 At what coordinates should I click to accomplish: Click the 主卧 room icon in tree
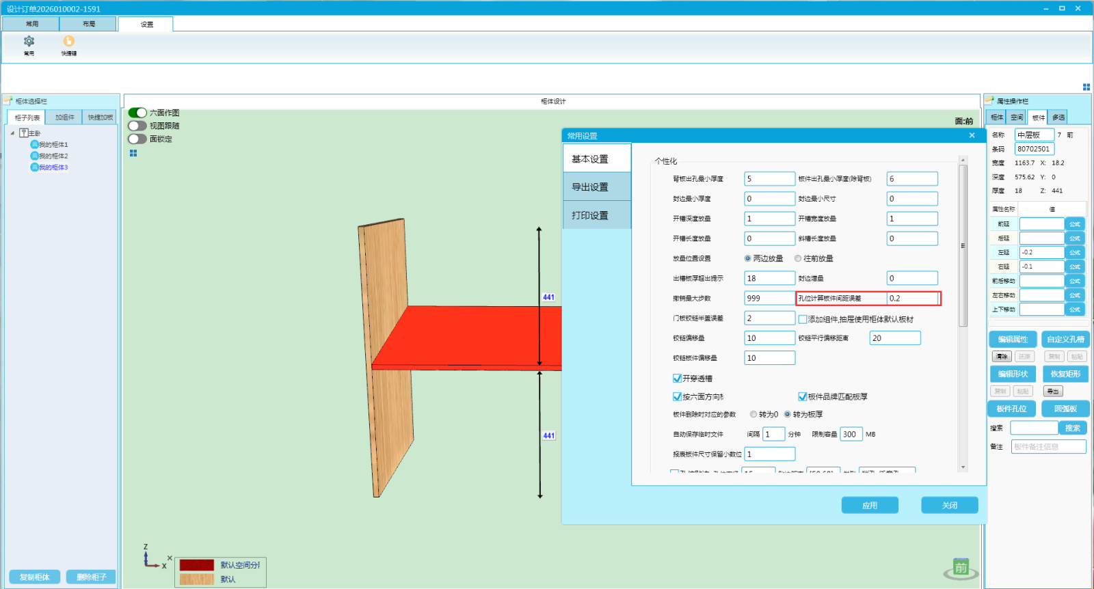[x=24, y=133]
